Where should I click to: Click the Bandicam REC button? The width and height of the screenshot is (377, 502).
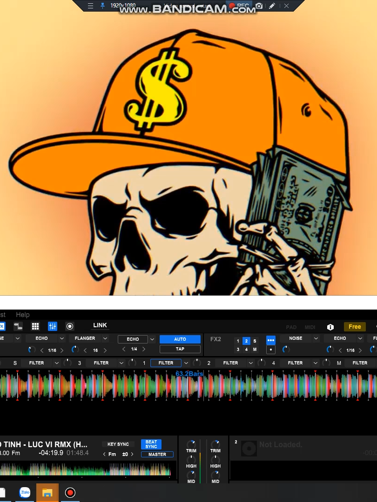[239, 6]
